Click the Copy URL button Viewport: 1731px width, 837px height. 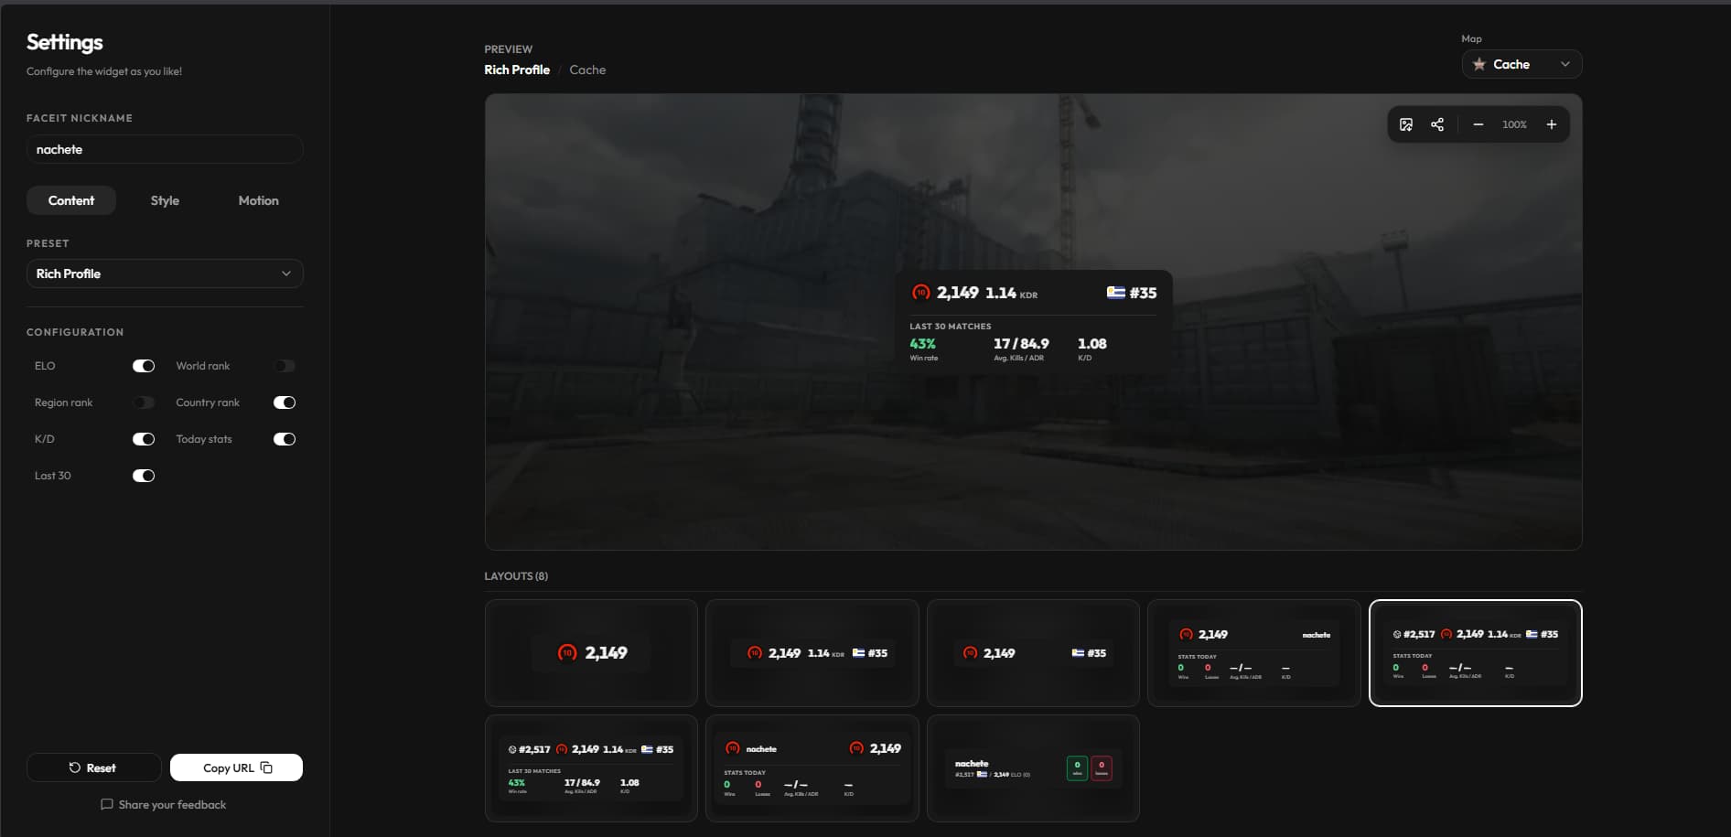(x=236, y=767)
